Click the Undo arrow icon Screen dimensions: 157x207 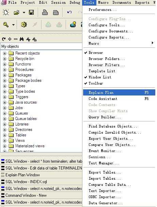point(69,12)
